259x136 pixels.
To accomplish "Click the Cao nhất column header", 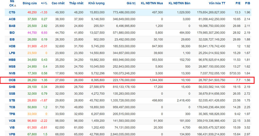I will click(x=57, y=3).
